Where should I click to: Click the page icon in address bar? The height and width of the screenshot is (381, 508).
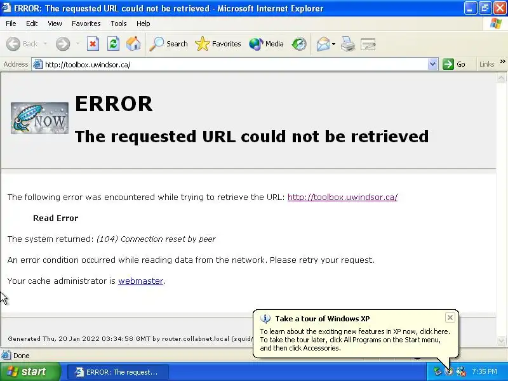[x=38, y=65]
